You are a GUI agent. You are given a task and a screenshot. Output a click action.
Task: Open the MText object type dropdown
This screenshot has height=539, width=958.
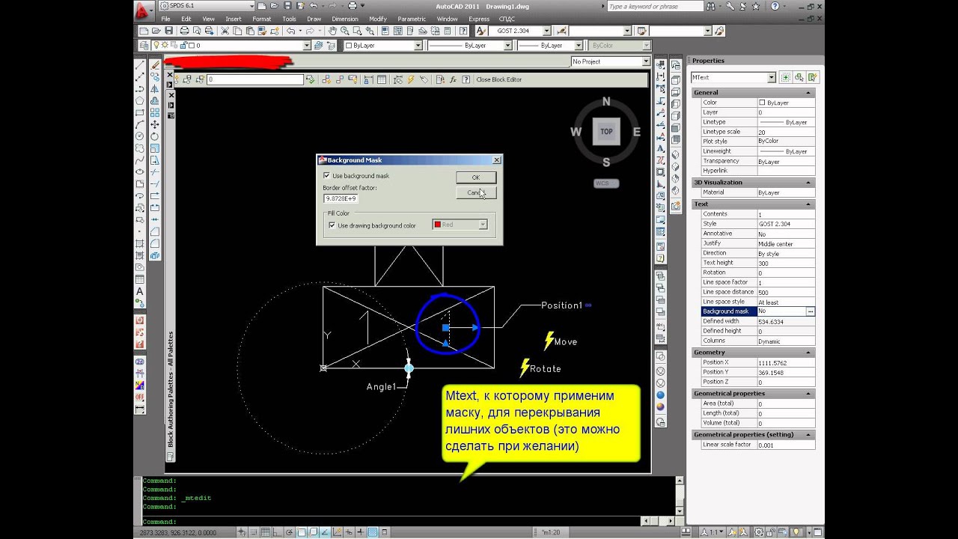point(772,77)
